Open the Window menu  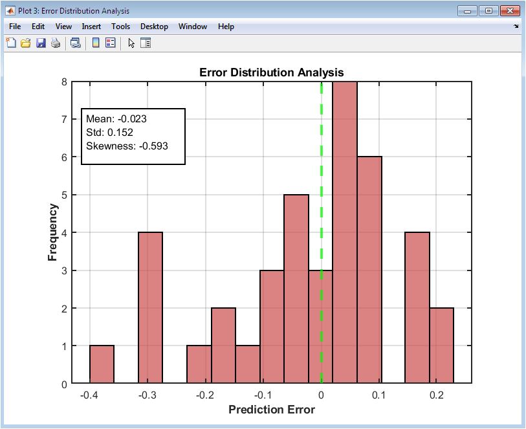193,27
